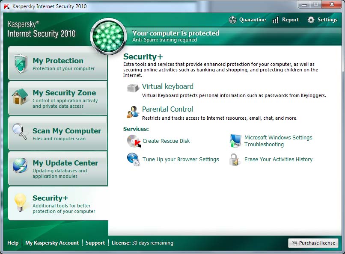
Task: Click 'Files and computer scan' subtitle
Action: [59, 139]
